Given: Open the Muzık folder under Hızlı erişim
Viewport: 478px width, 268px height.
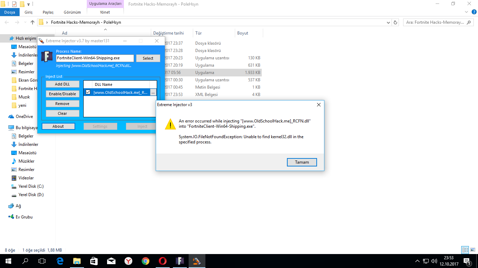Looking at the screenshot, I should point(24,97).
